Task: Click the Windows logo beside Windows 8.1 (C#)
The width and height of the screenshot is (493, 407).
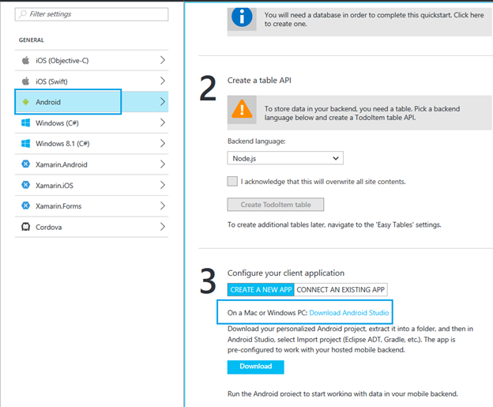Action: coord(25,143)
